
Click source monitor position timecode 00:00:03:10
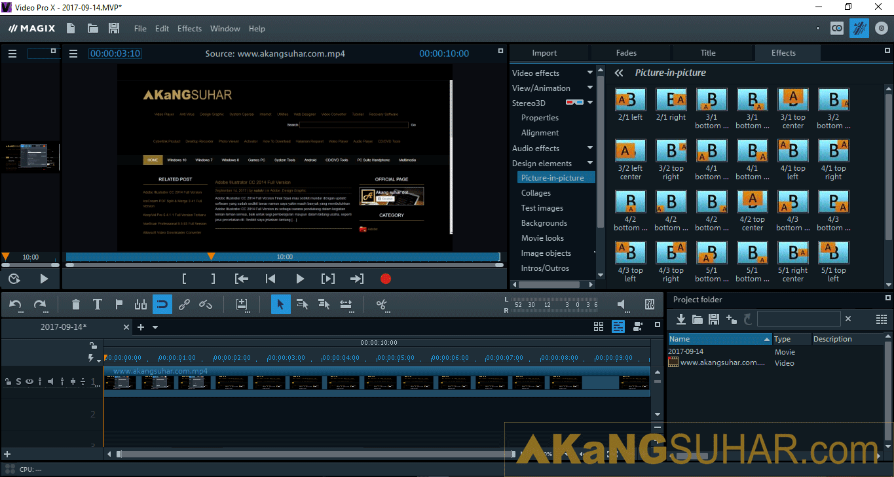pyautogui.click(x=115, y=54)
